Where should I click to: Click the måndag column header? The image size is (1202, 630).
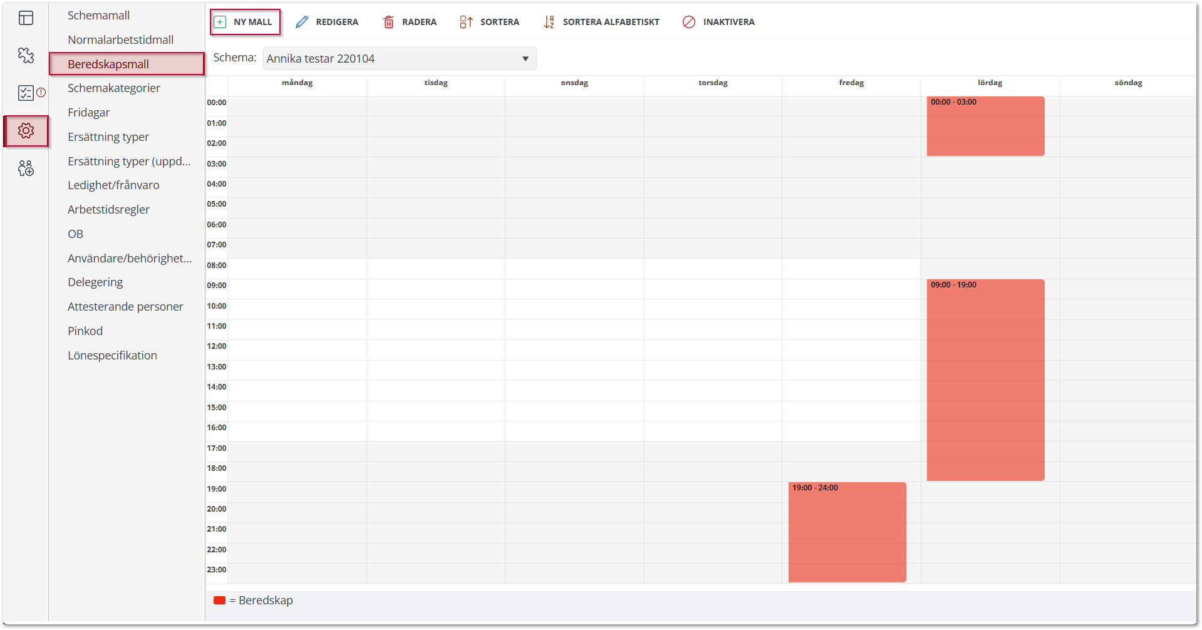tap(297, 83)
